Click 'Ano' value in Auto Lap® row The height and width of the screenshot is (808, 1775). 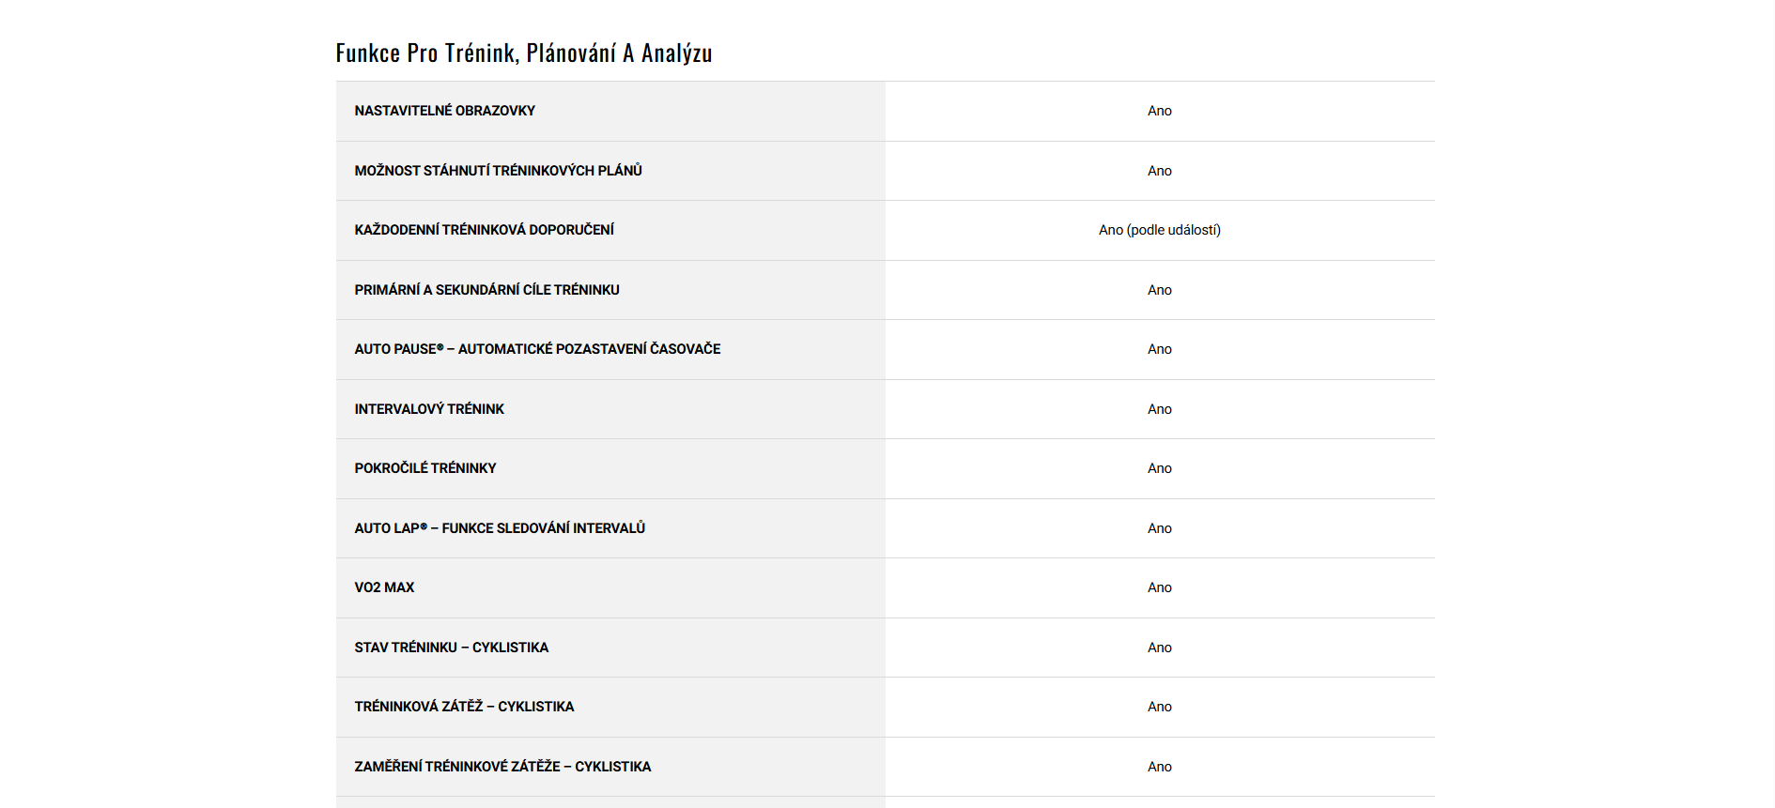(1159, 528)
